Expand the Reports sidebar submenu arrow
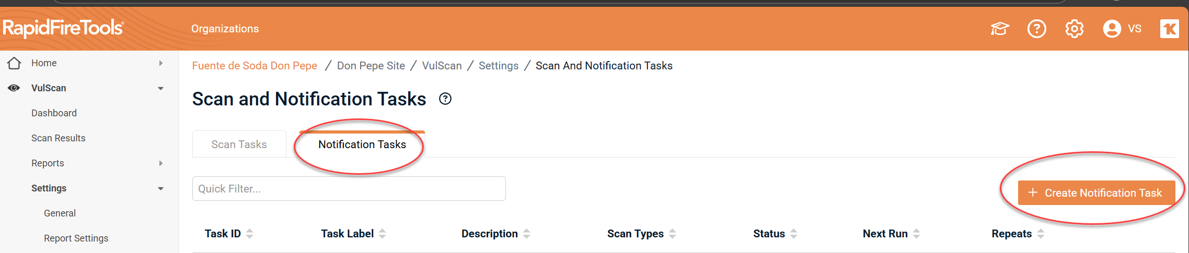 click(x=161, y=163)
